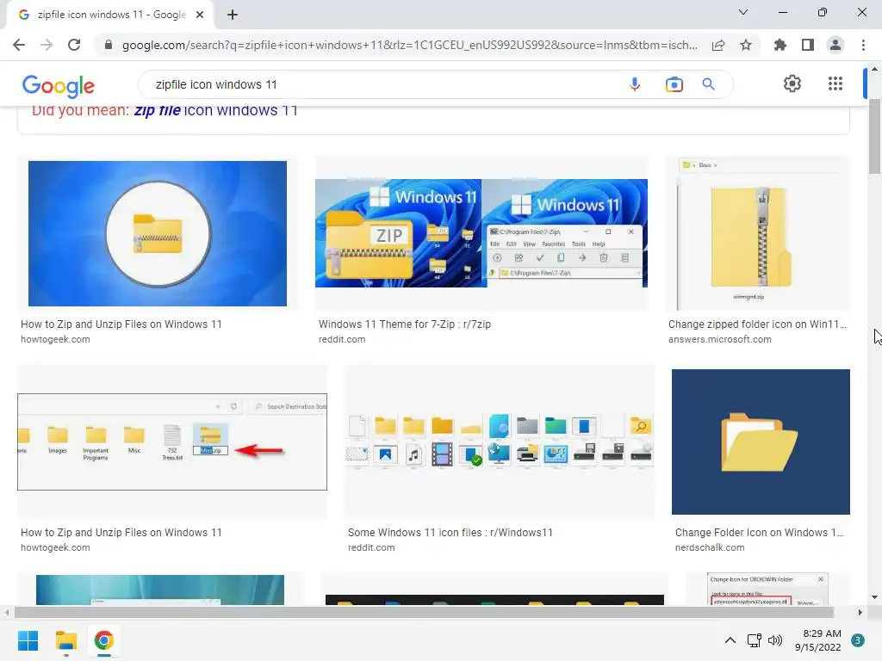Click the scroll up arrow
This screenshot has width=882, height=661.
(x=875, y=69)
